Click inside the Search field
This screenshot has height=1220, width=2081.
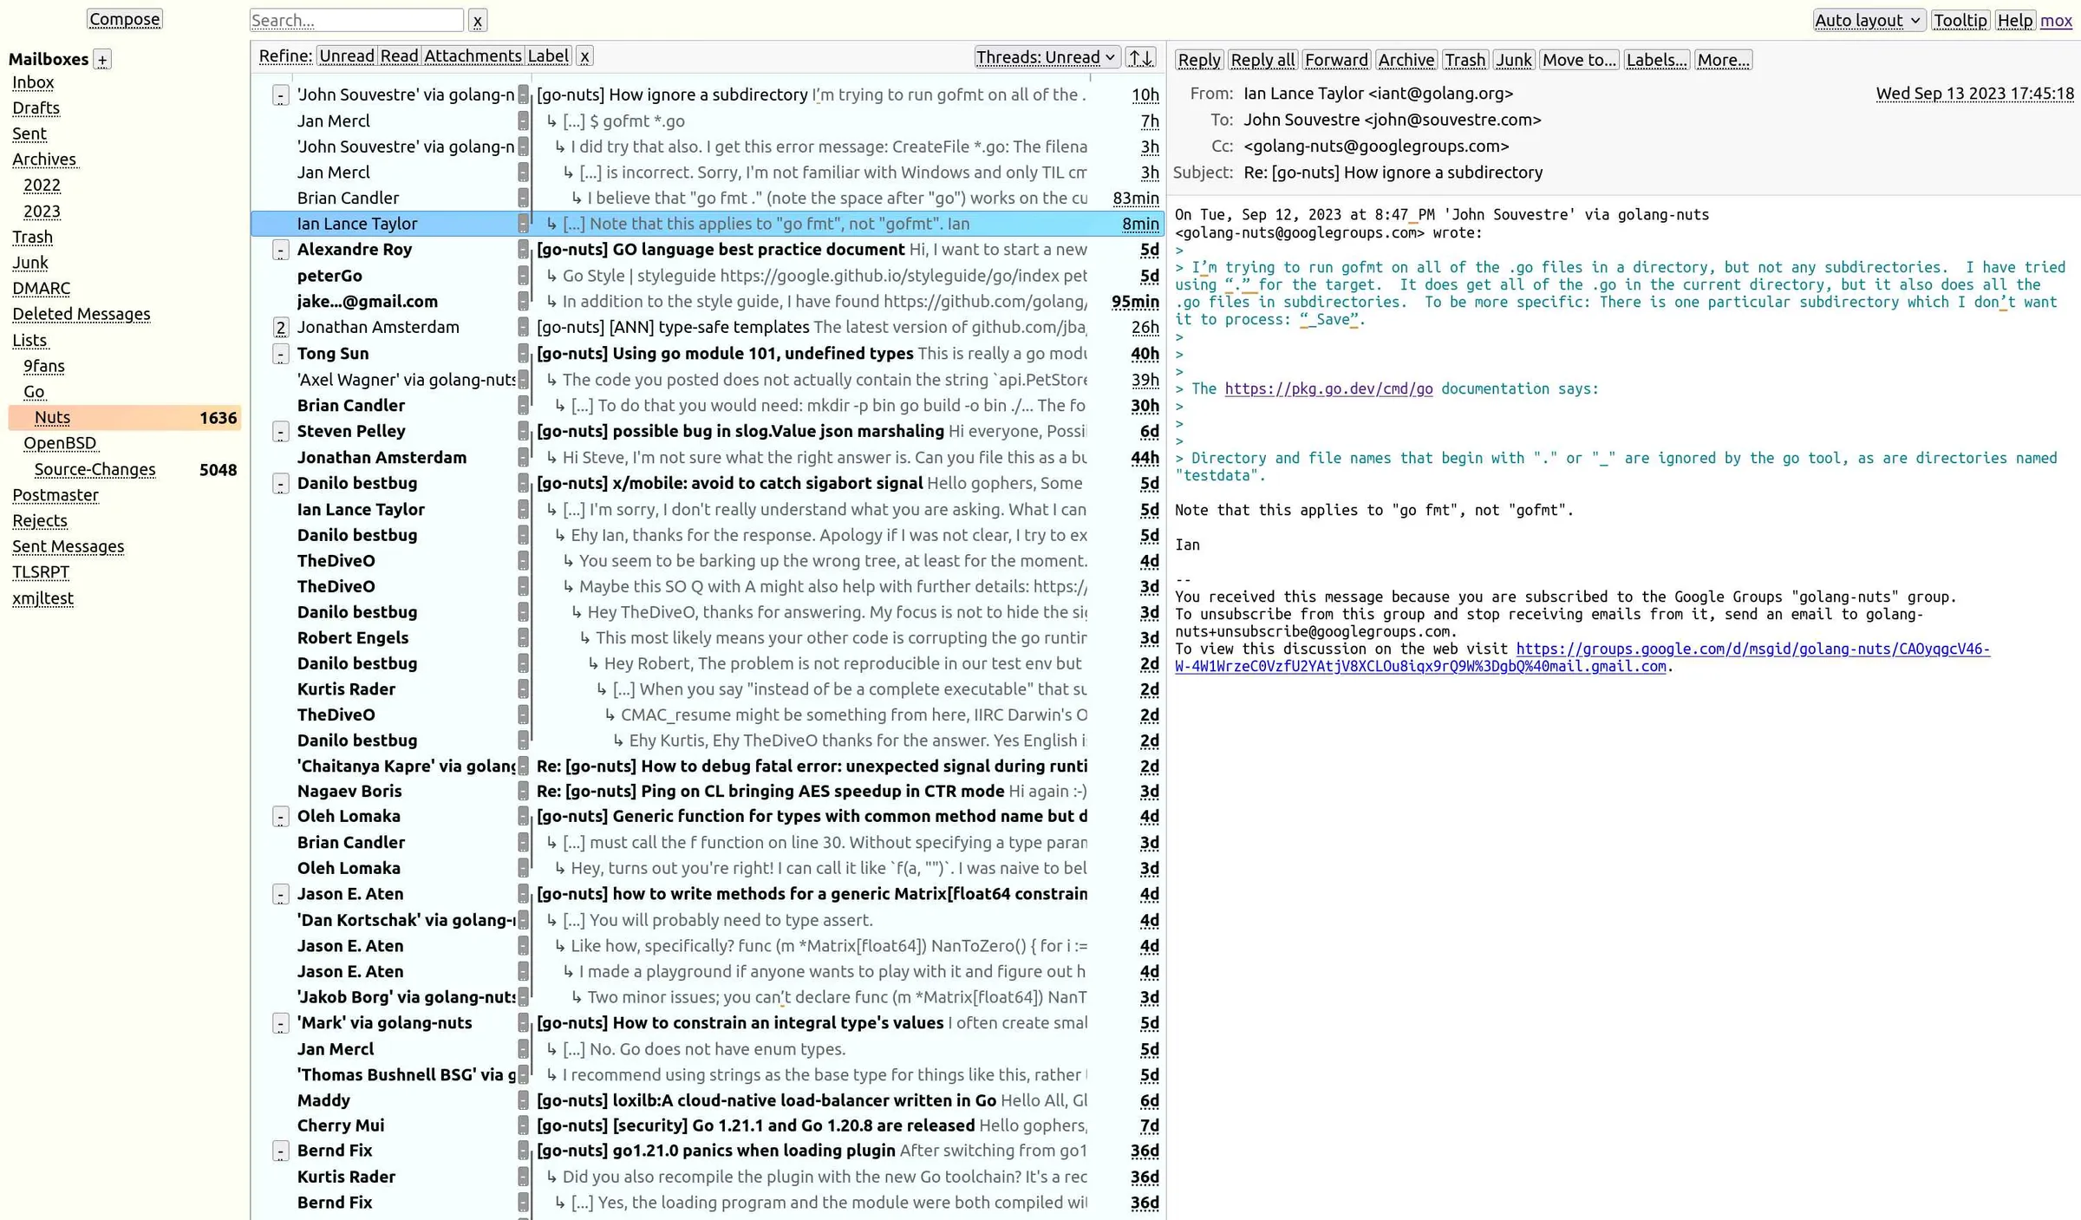pyautogui.click(x=356, y=20)
